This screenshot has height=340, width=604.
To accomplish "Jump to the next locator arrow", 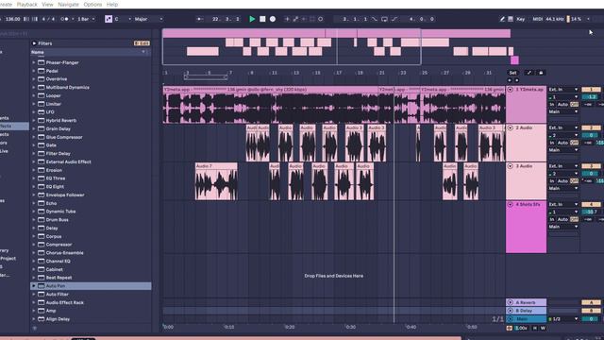I will (517, 80).
